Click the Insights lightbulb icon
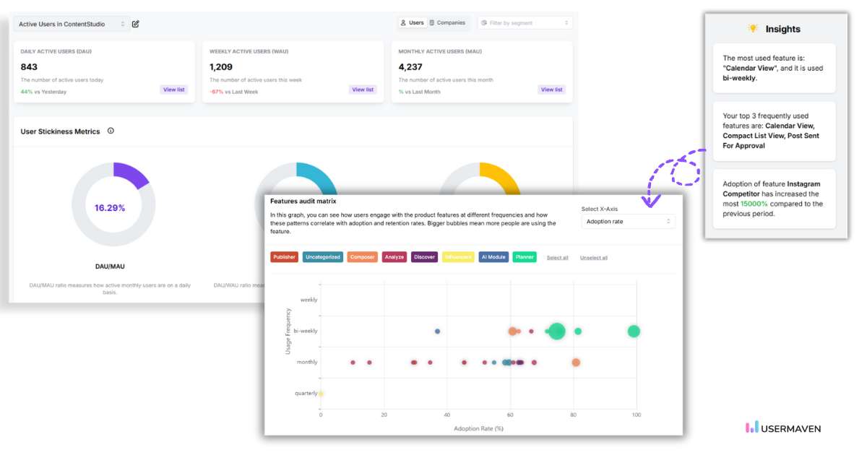Image resolution: width=867 pixels, height=455 pixels. click(x=753, y=29)
